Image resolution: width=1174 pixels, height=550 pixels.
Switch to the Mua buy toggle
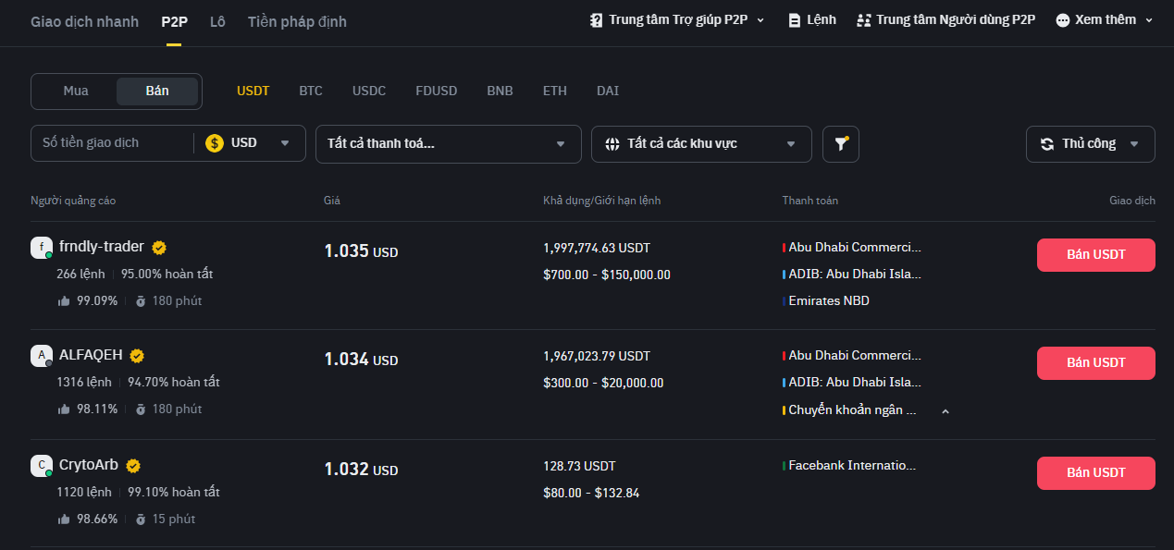point(76,92)
